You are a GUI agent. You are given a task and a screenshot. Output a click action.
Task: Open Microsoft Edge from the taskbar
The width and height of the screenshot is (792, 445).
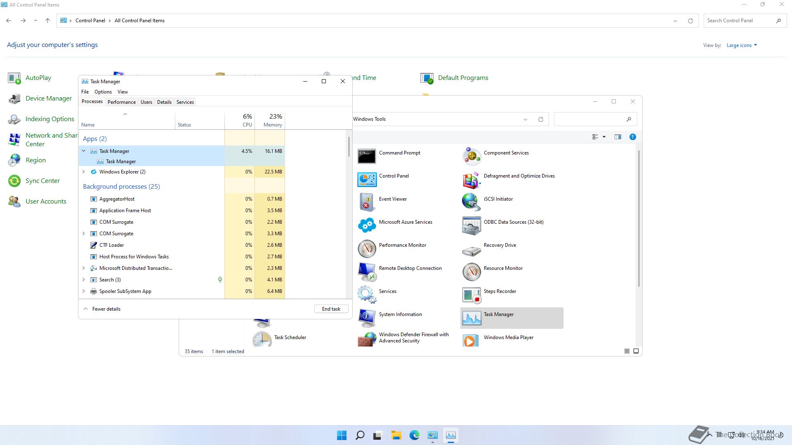(x=414, y=435)
